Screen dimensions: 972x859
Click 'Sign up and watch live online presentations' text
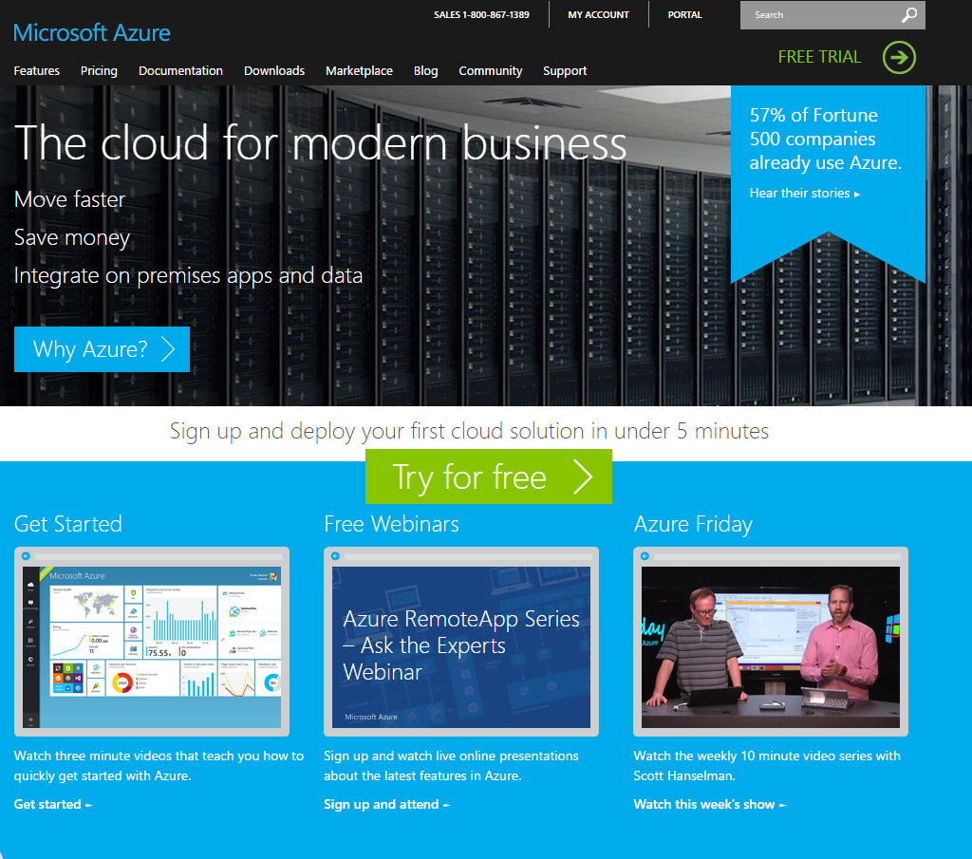[x=451, y=766]
